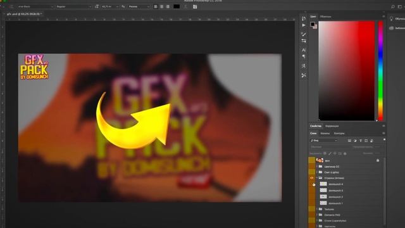The height and width of the screenshot is (228, 405).
Task: Toggle the Character and Paragraph panels icon
Action: coord(195,6)
